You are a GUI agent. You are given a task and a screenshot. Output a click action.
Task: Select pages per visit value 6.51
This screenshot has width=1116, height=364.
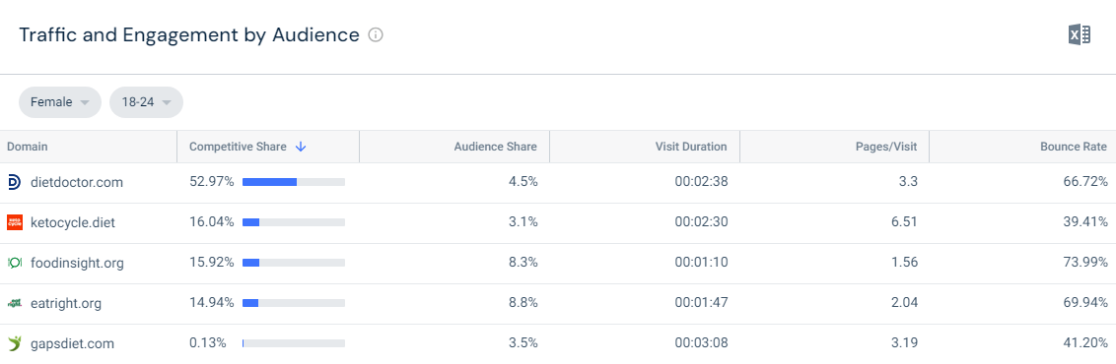[x=905, y=222]
